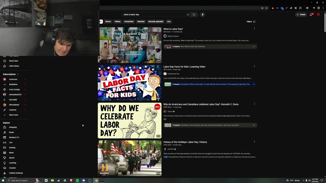This screenshot has width=326, height=183.
Task: Open 'Why do Americans and Canadians celebrate Labor Day?' title
Action: click(201, 104)
